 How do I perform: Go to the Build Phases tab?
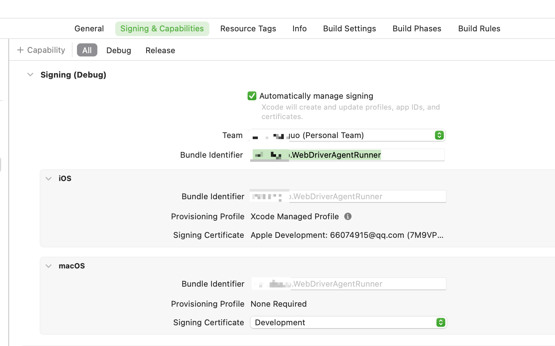point(417,28)
